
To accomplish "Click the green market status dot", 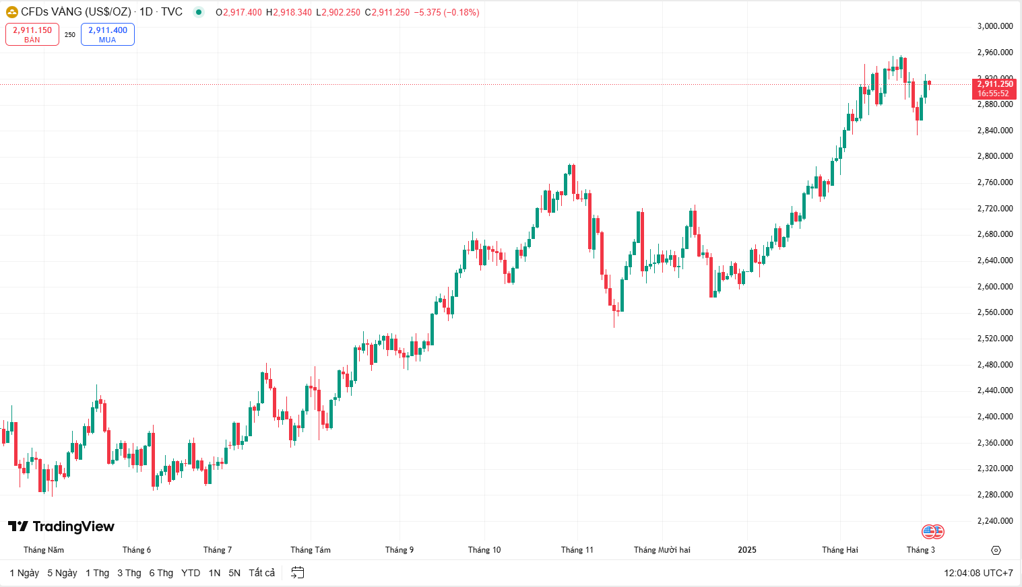I will click(x=198, y=12).
